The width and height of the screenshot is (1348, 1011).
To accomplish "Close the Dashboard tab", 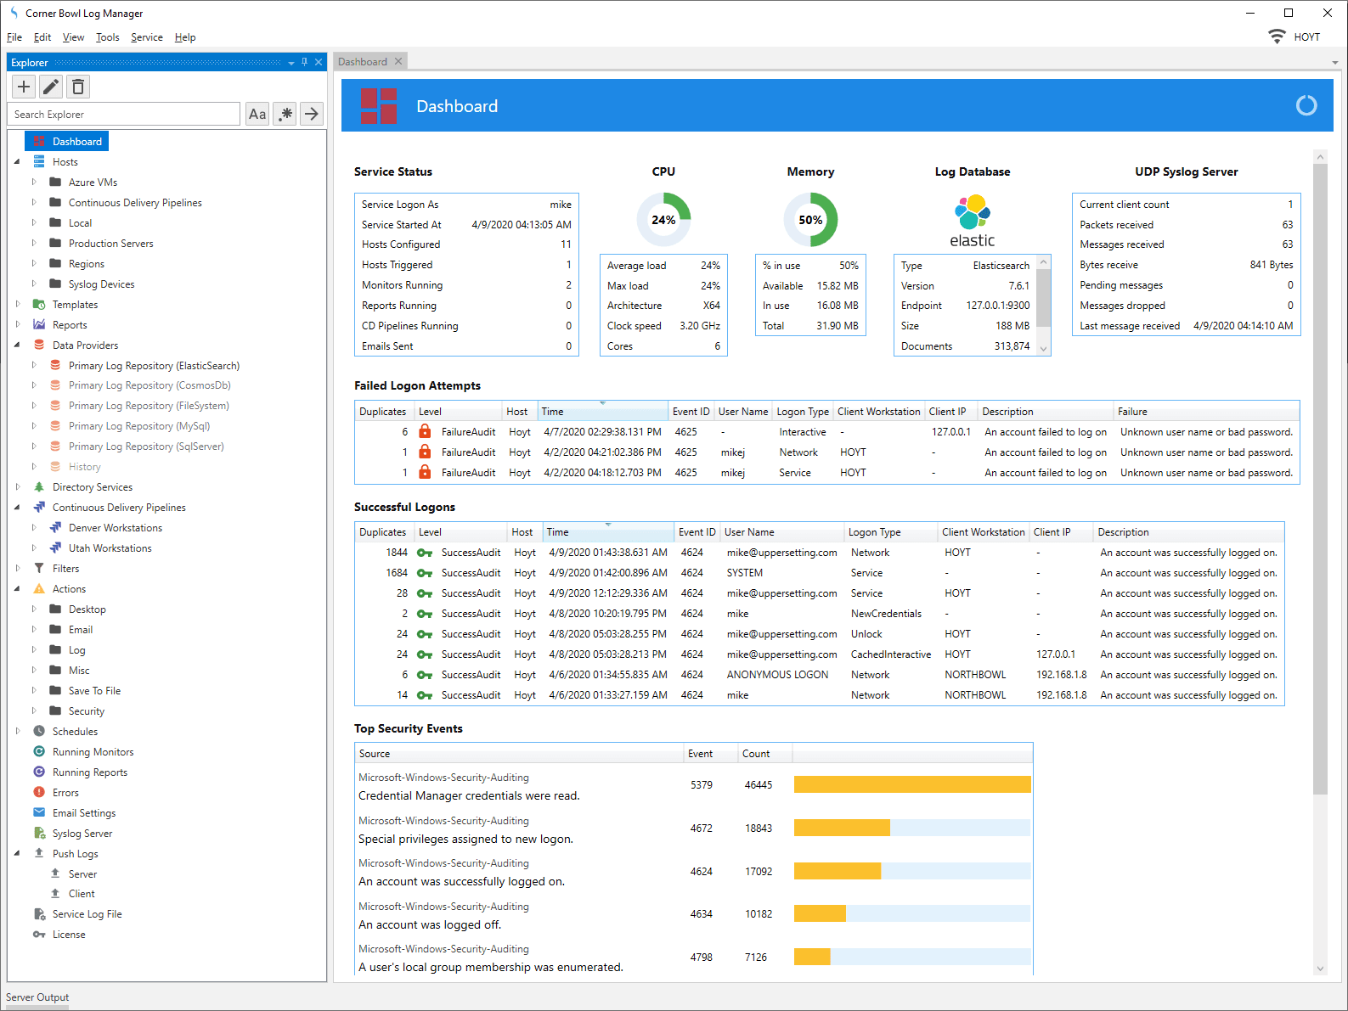I will [x=398, y=61].
